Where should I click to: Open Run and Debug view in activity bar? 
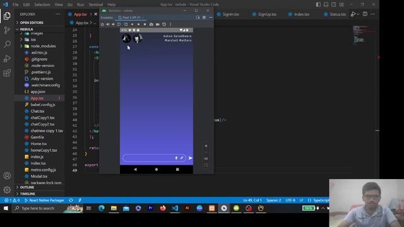point(7,59)
